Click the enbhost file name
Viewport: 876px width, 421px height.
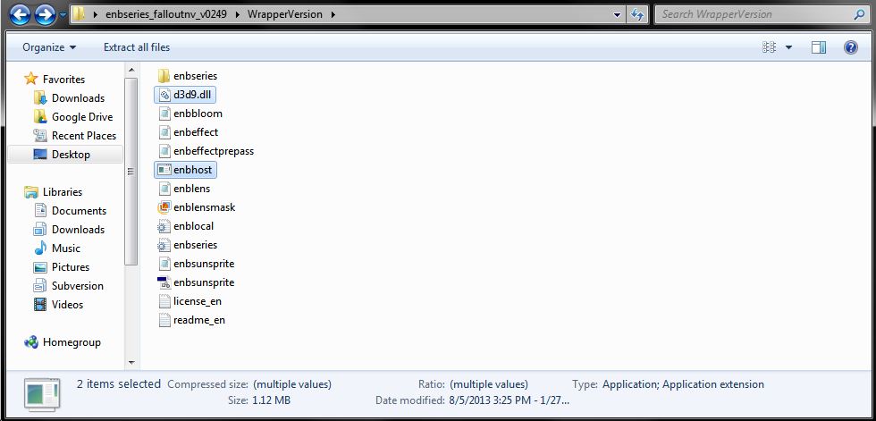point(192,169)
